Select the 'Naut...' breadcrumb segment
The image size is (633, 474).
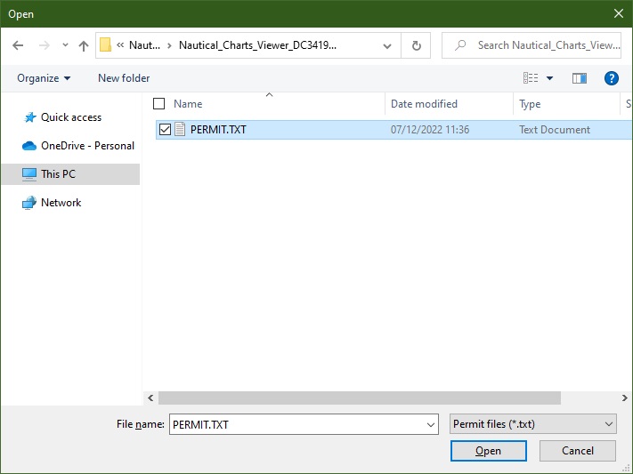[144, 45]
